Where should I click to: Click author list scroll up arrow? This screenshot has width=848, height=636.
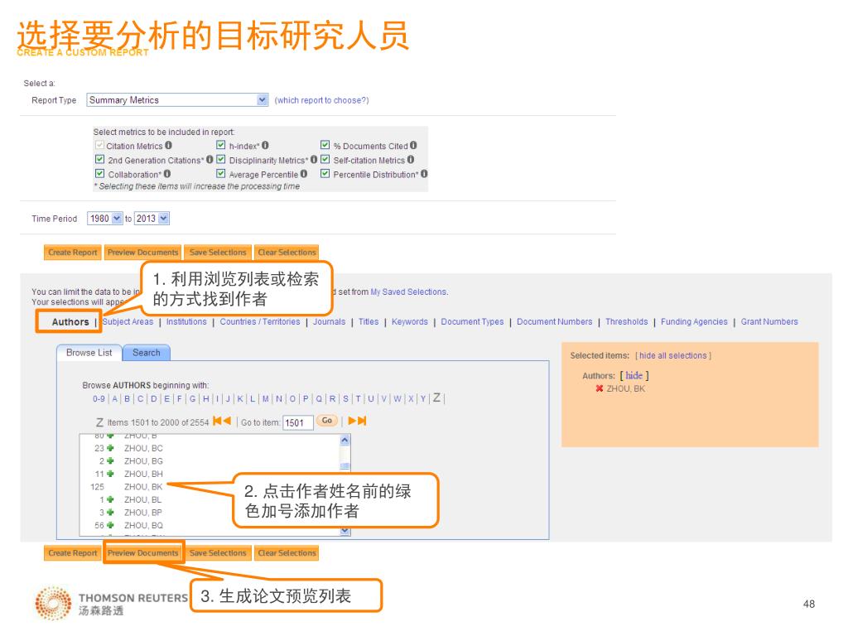pos(345,440)
